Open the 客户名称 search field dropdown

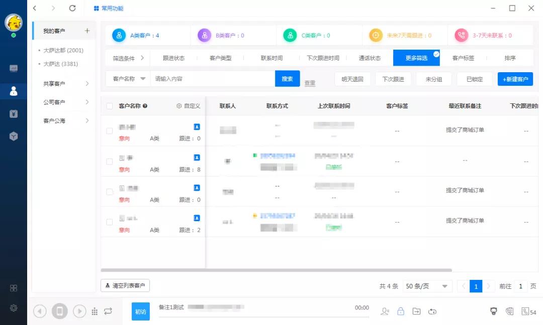pos(129,79)
